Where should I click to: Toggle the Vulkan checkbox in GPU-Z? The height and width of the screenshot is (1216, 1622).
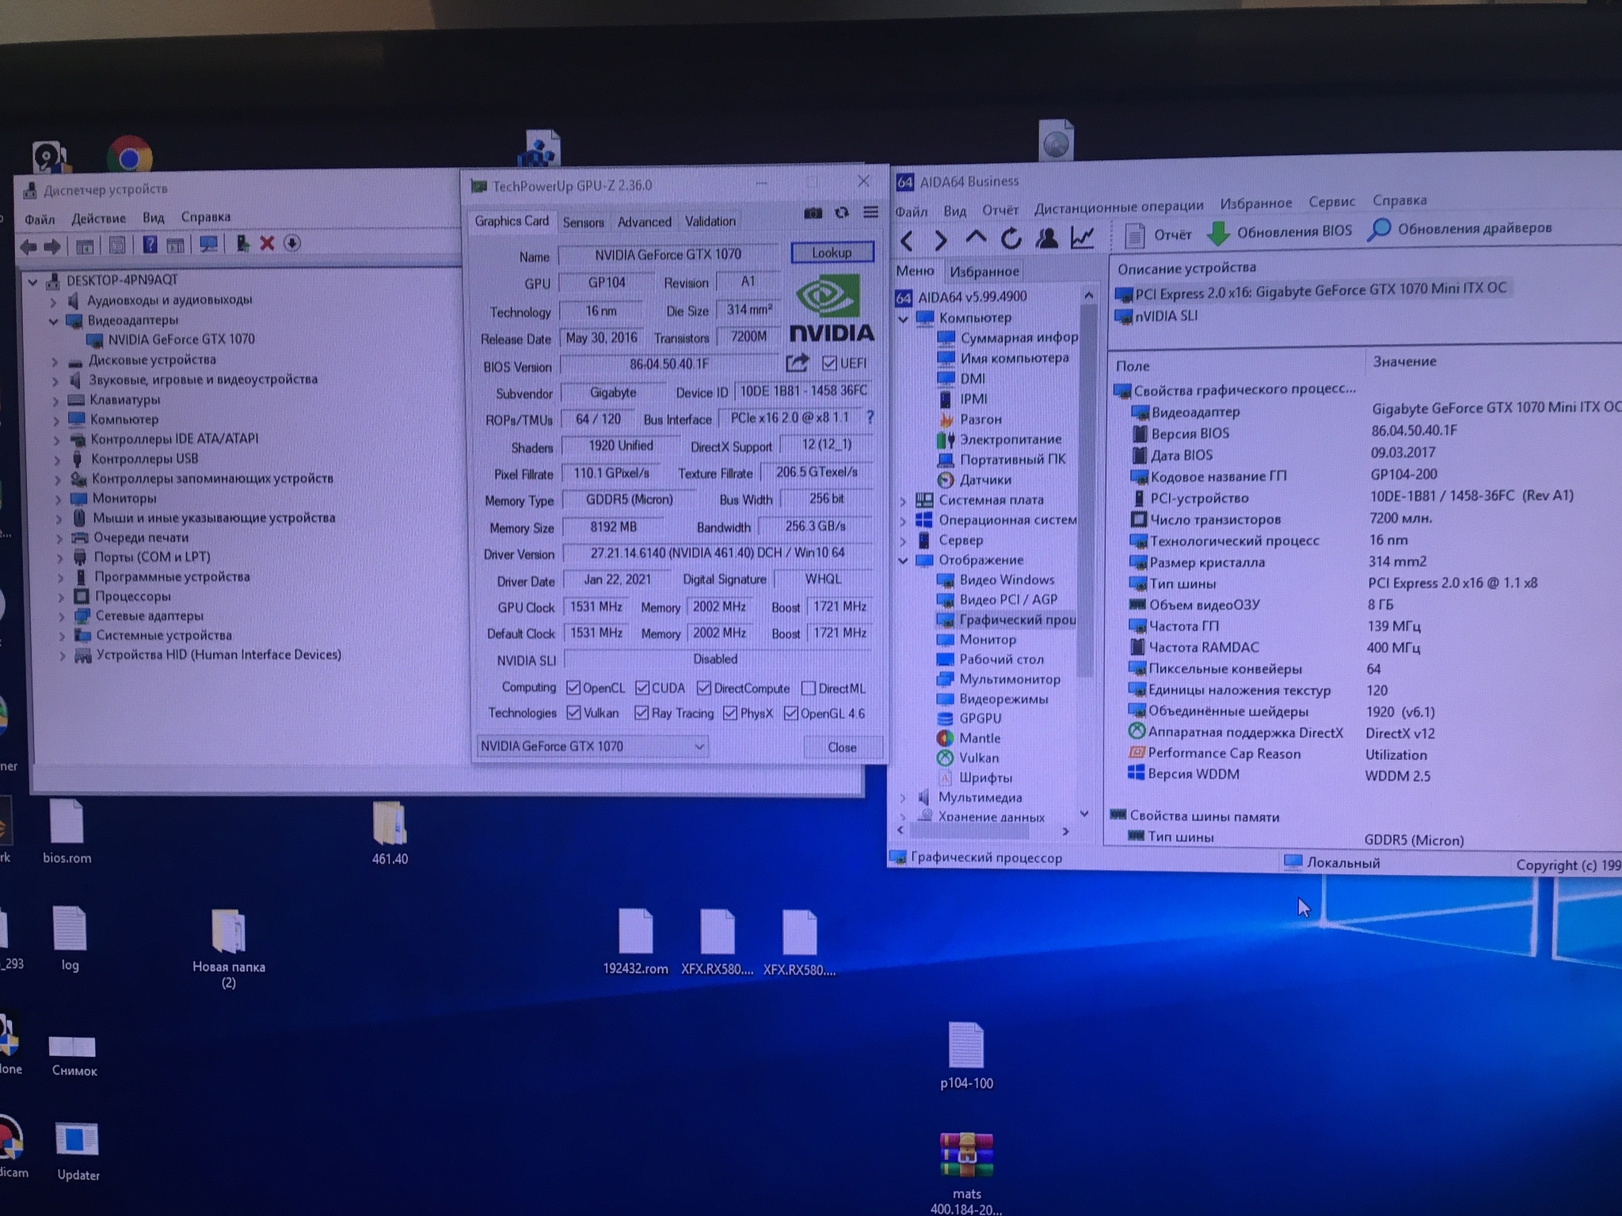point(574,712)
